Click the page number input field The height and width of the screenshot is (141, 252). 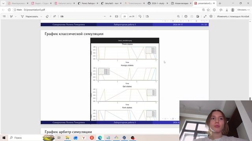[124, 16]
